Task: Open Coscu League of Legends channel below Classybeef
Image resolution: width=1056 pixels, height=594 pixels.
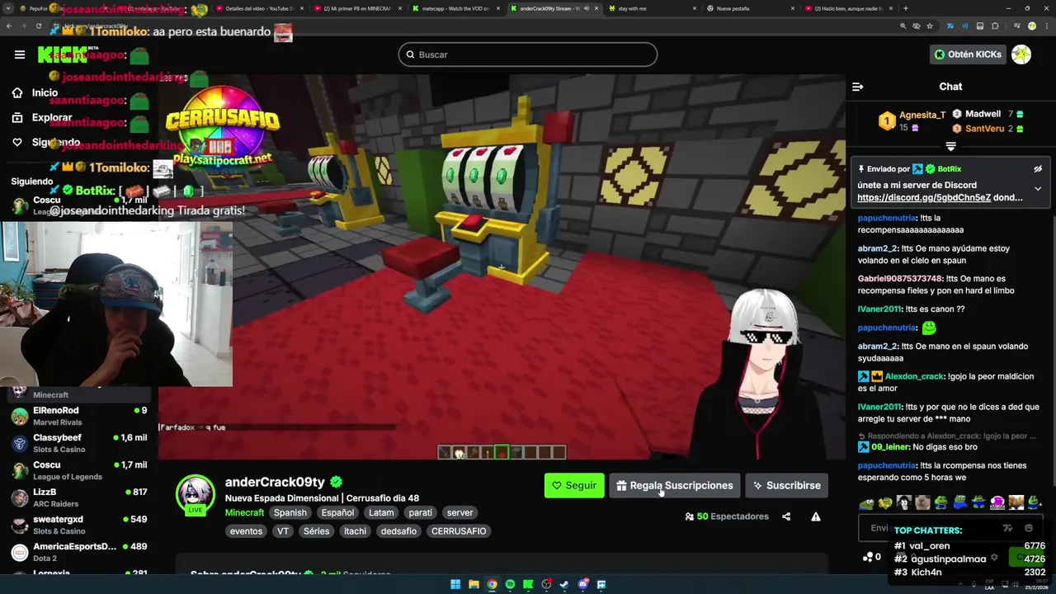Action: 79,470
